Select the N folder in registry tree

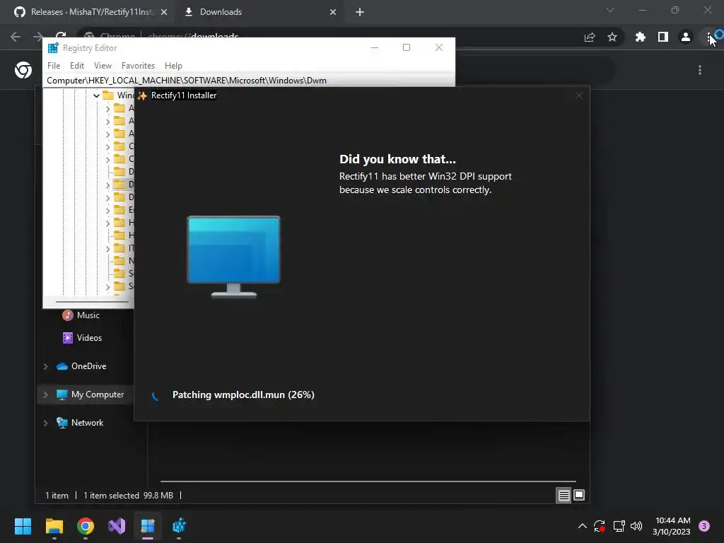pyautogui.click(x=123, y=261)
